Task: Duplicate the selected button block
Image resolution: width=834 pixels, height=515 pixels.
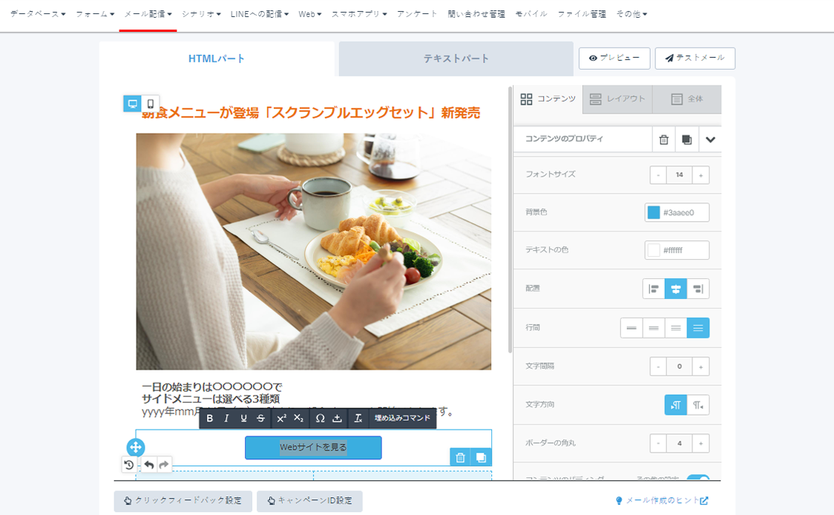Action: [481, 457]
